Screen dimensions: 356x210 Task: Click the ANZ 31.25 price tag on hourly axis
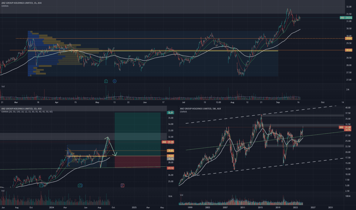point(346,18)
